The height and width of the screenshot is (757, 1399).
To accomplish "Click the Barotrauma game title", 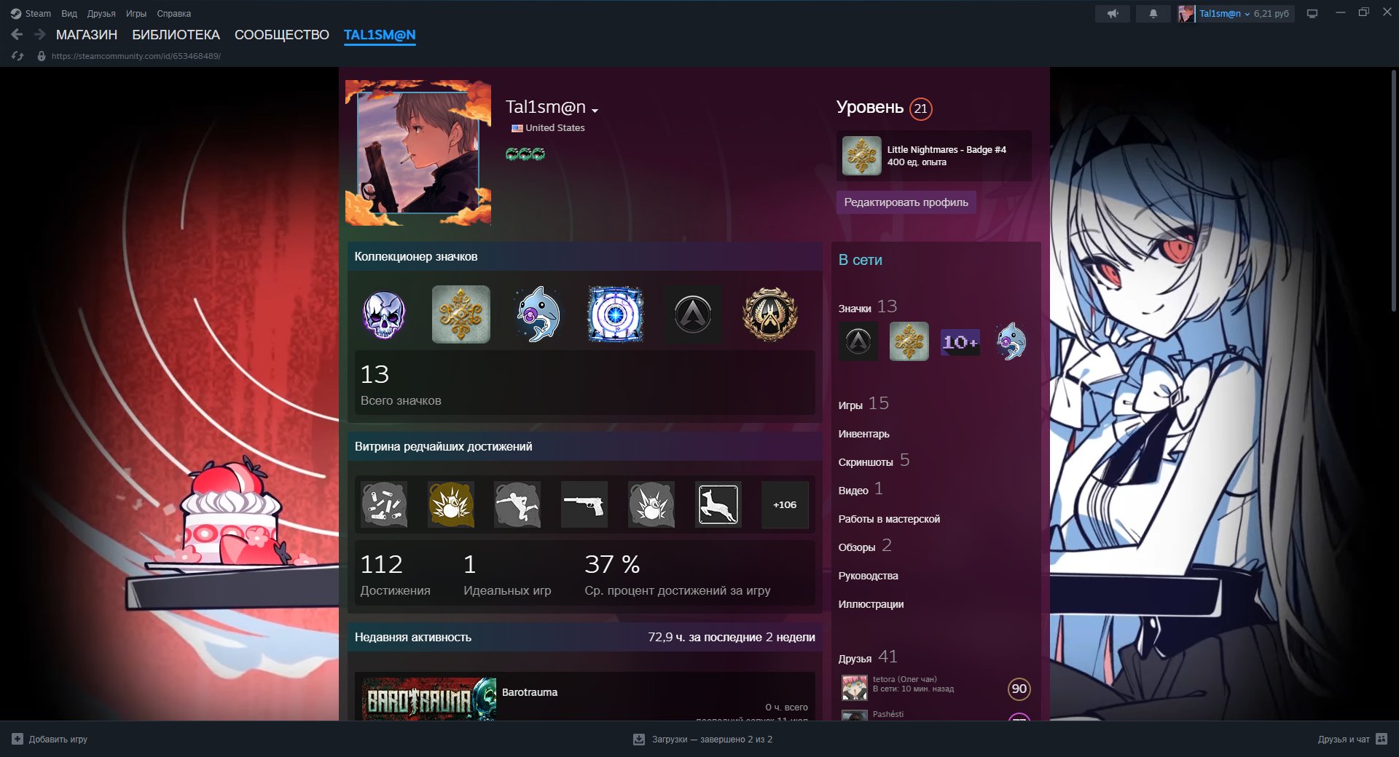I will point(530,692).
